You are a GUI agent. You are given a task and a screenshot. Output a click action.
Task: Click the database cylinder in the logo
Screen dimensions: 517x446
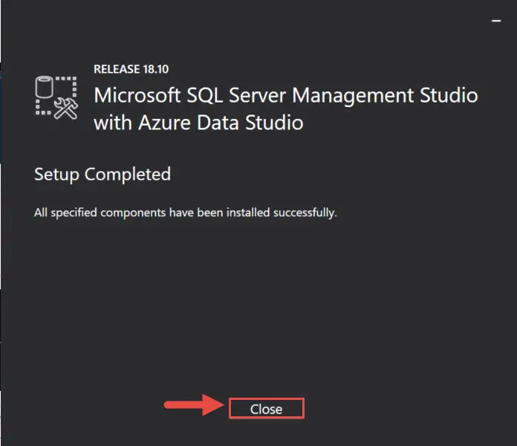coord(44,87)
